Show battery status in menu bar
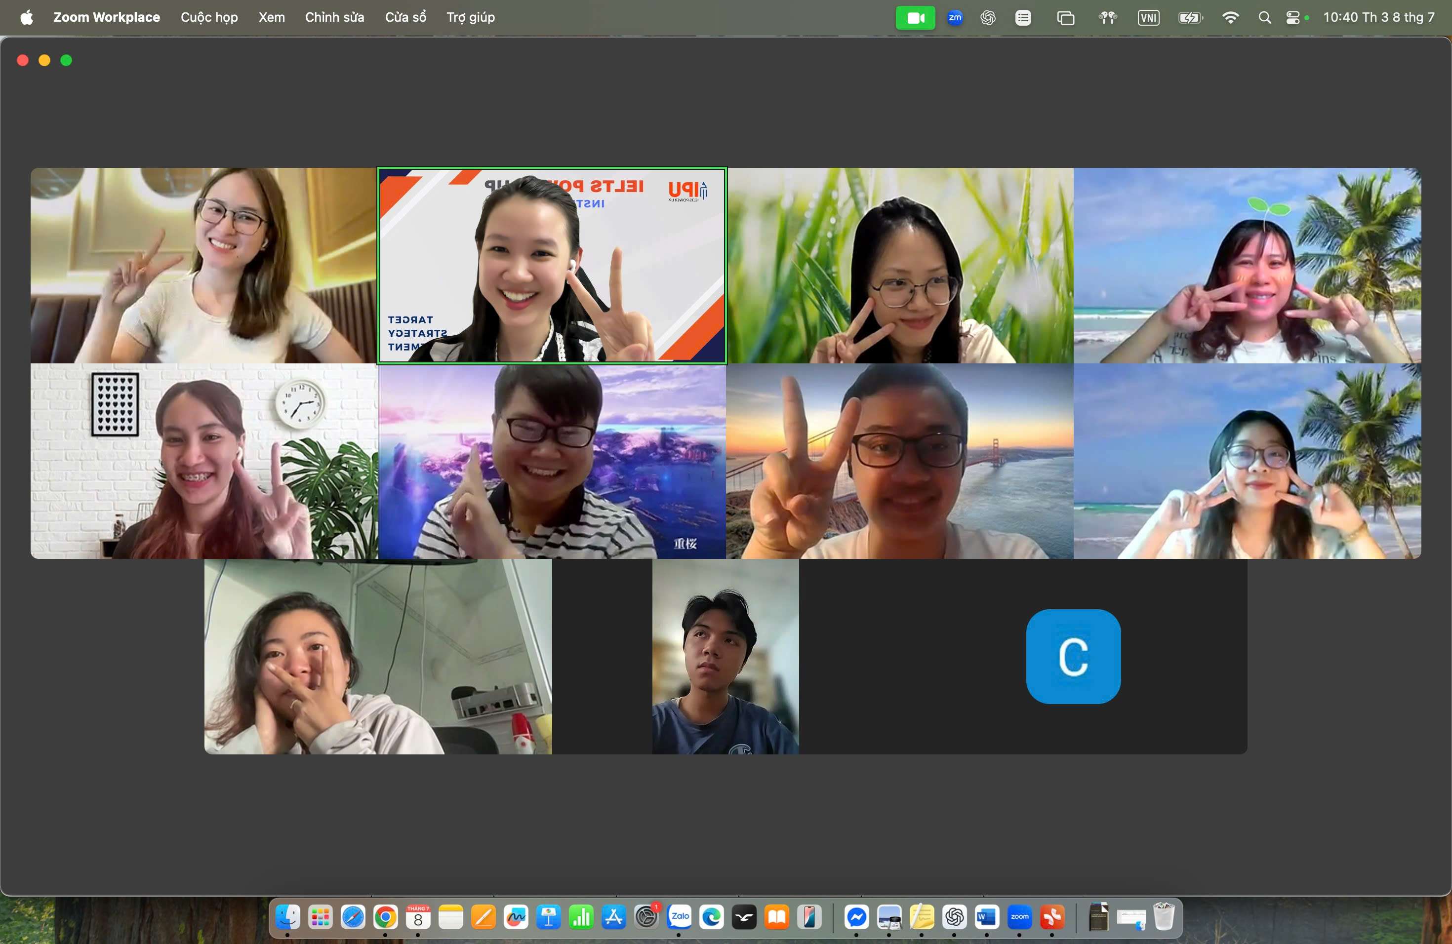Screen dimensions: 1452x944 (x=1190, y=18)
